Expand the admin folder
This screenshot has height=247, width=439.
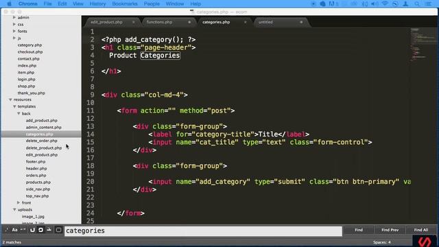point(14,17)
